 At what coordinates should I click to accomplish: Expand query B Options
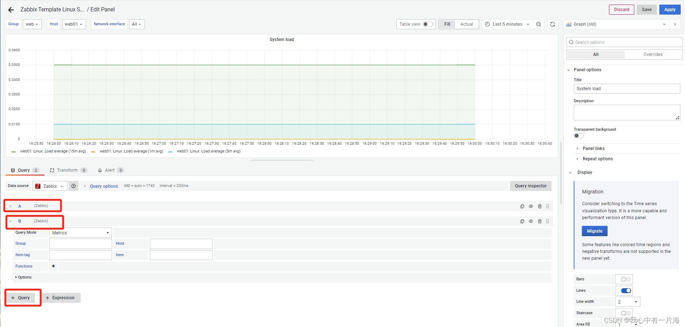click(24, 277)
